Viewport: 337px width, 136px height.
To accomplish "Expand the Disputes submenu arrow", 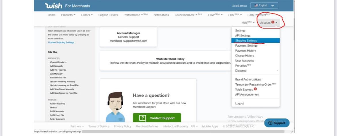I will (277, 71).
